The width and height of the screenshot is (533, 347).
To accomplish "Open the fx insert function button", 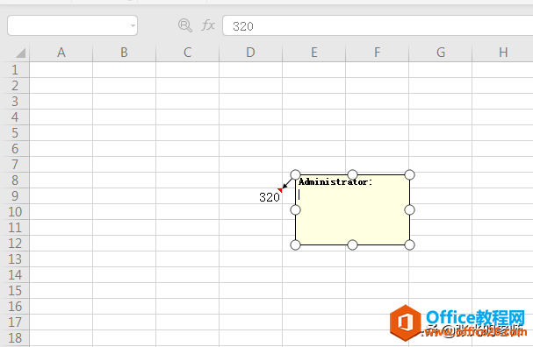I will (208, 25).
